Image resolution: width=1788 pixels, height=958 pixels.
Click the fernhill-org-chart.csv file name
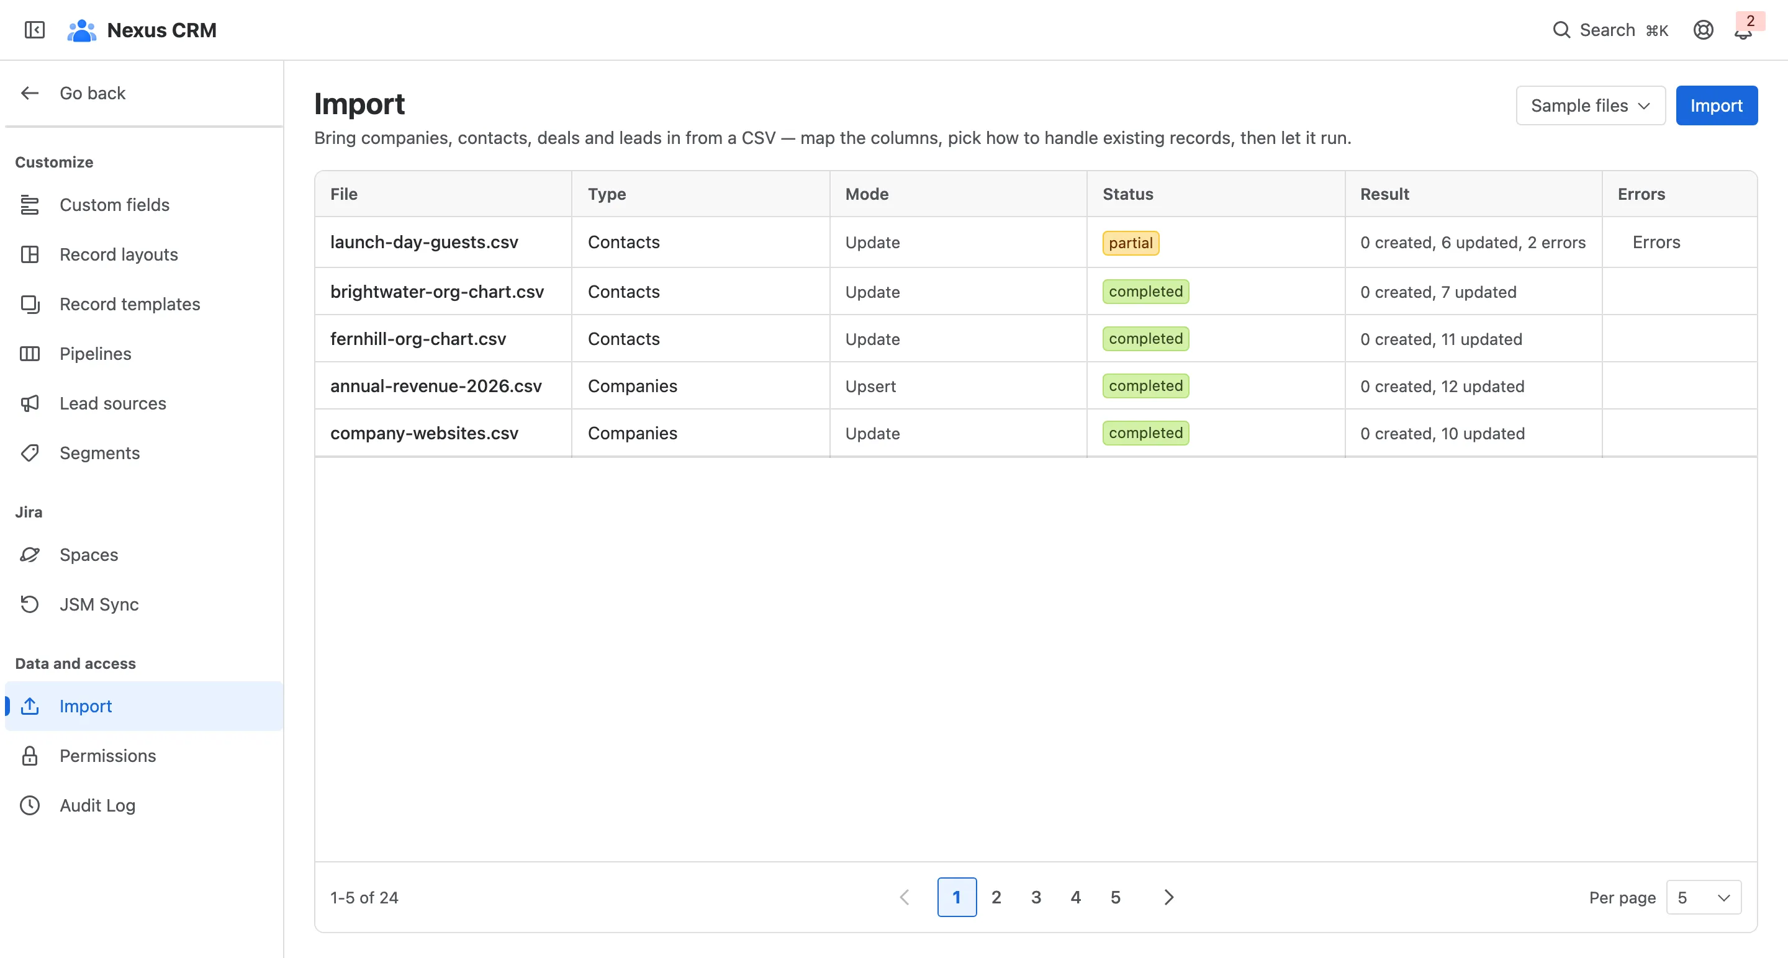[x=418, y=339]
